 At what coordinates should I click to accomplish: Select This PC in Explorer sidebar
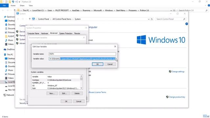9,55
